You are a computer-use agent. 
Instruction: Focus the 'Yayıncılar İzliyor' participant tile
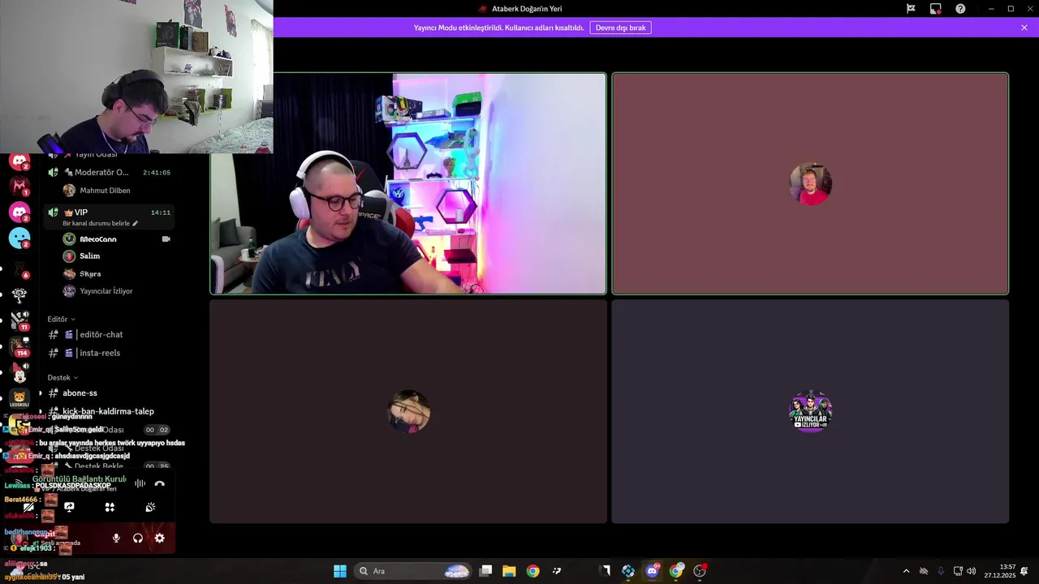click(x=810, y=412)
